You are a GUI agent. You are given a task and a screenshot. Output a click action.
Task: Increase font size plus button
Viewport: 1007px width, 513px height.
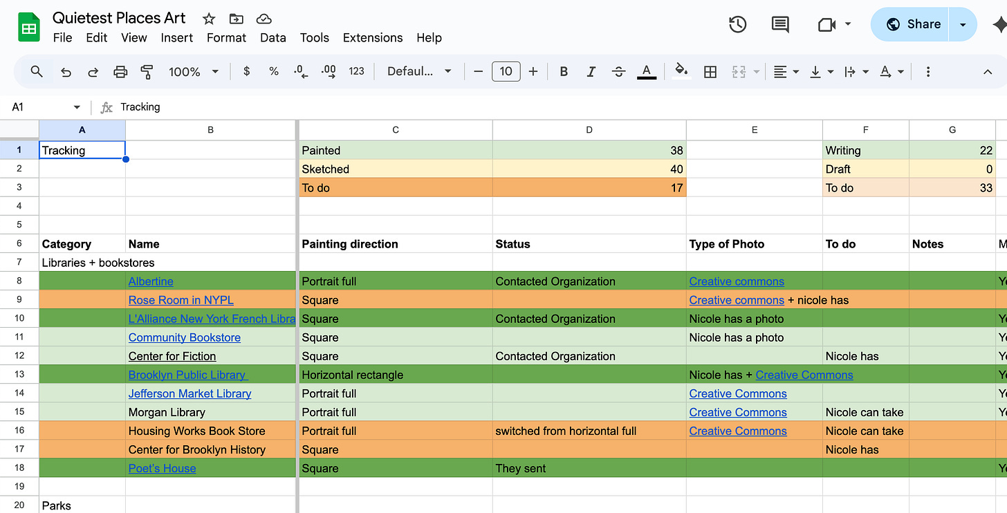coord(533,71)
